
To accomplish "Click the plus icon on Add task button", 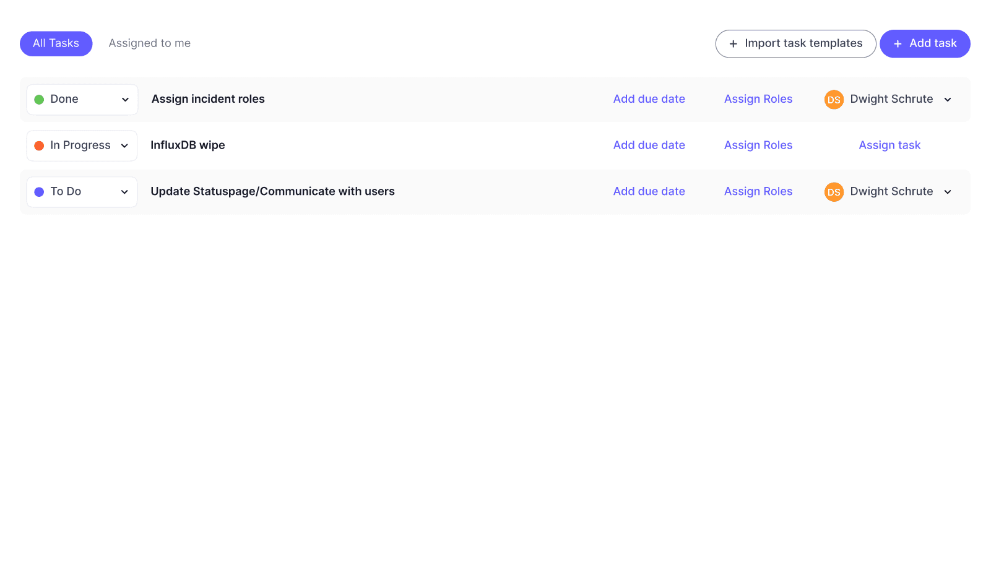I will pyautogui.click(x=898, y=43).
